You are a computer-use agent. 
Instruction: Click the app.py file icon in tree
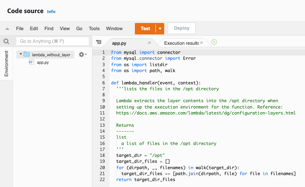click(x=31, y=62)
